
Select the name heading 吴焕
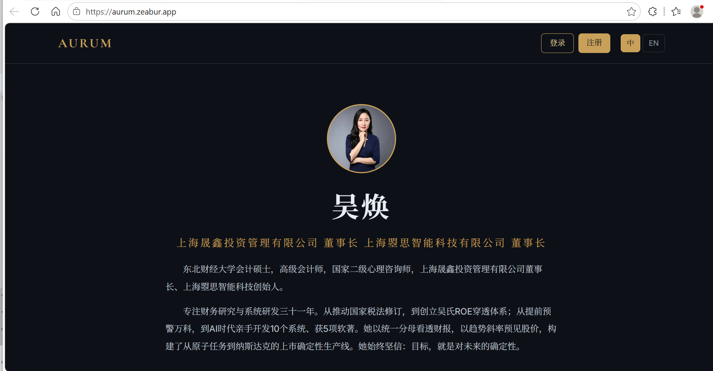(361, 207)
